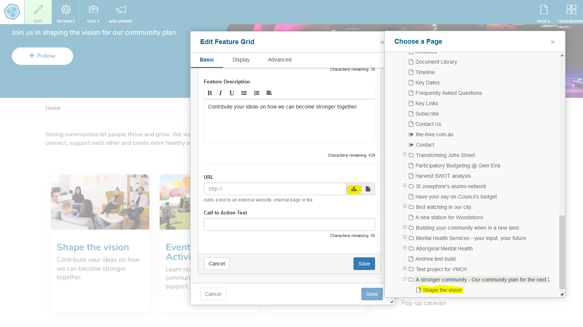Click the text alignment icon
This screenshot has height=327, width=583.
pyautogui.click(x=269, y=93)
